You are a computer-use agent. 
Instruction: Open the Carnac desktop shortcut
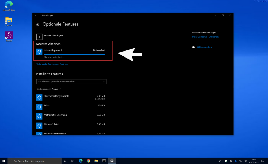pyautogui.click(x=9, y=37)
